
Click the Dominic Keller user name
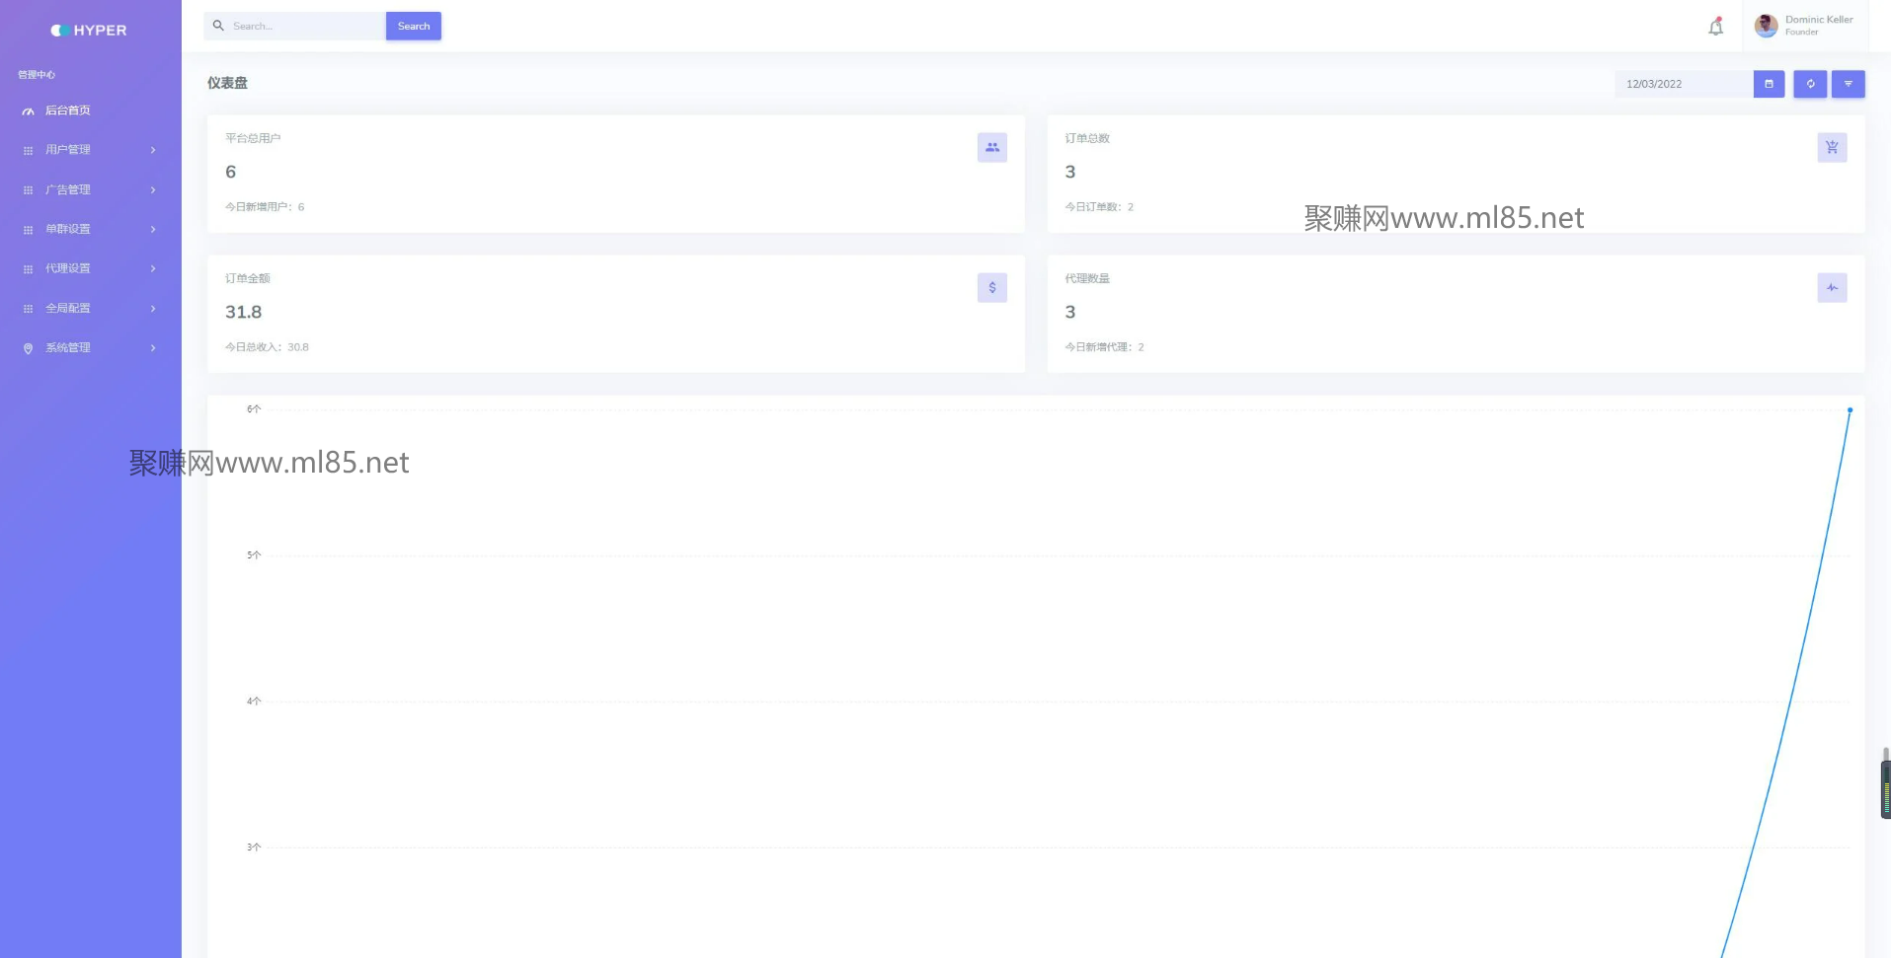1819,20
